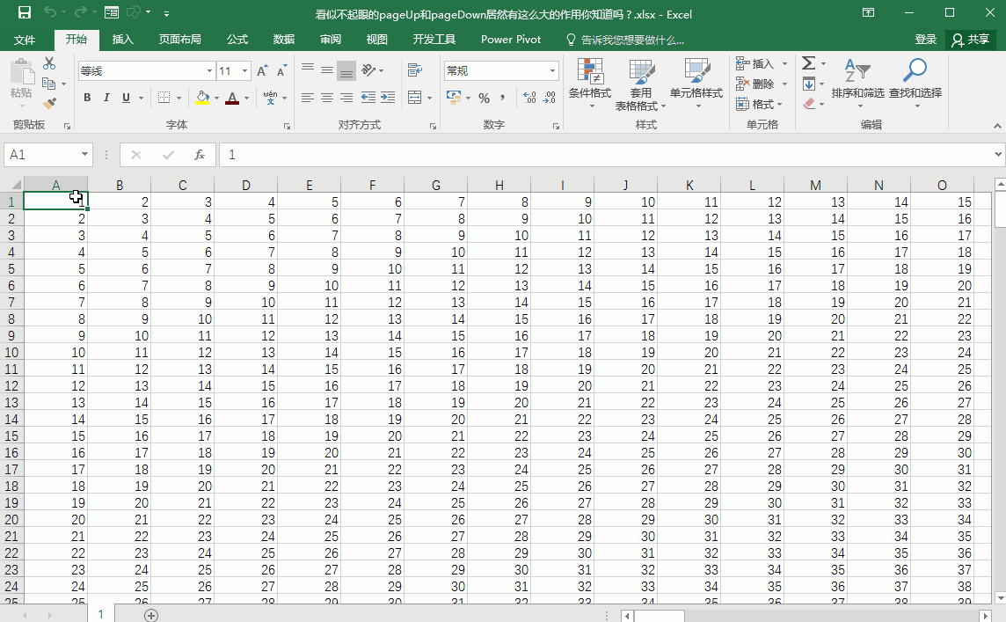The height and width of the screenshot is (622, 1006).
Task: Center cell text horizontally
Action: pos(327,98)
